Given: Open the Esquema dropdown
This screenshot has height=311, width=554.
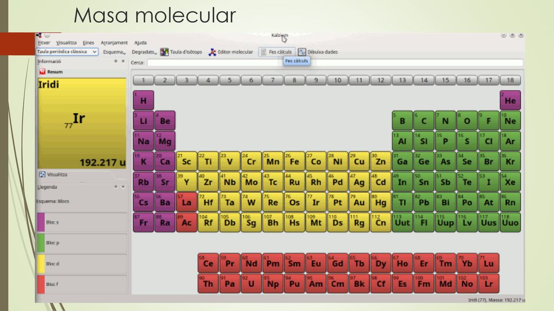Looking at the screenshot, I should coord(114,52).
